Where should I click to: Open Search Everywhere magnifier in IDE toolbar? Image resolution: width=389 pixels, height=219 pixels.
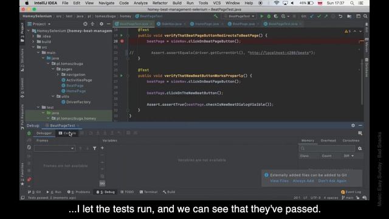tap(365, 16)
